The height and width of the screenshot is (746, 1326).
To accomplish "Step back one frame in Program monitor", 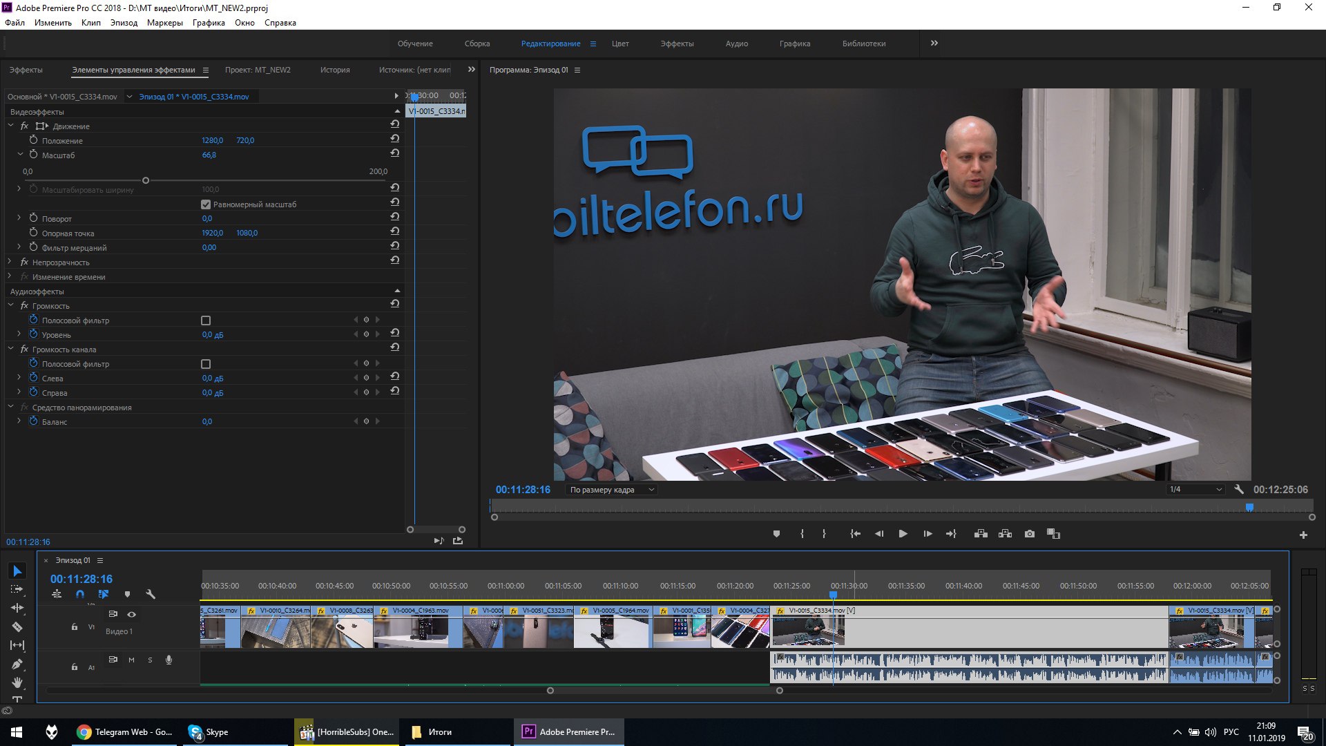I will click(x=879, y=534).
